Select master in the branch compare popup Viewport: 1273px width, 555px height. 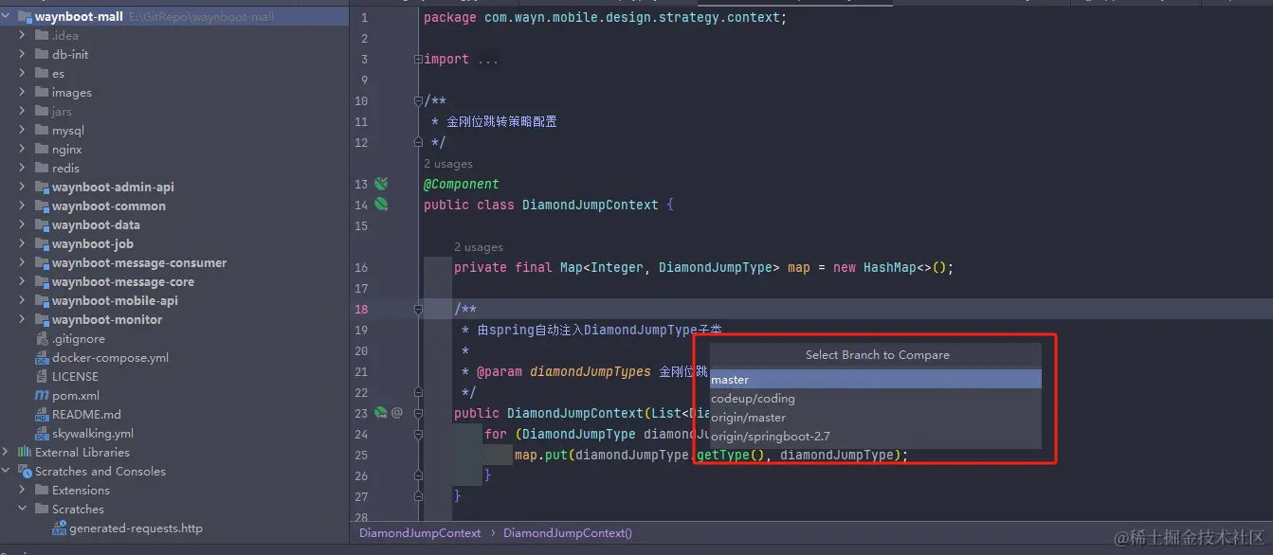pyautogui.click(x=875, y=379)
